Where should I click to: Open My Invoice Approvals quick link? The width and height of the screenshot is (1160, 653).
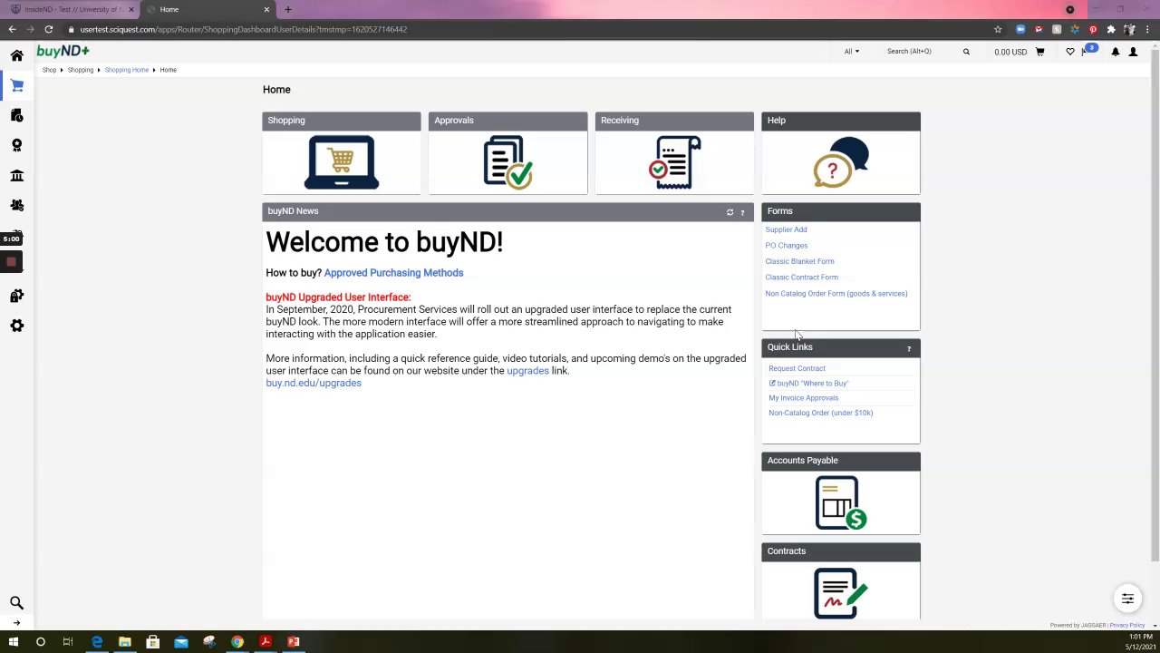coord(803,398)
